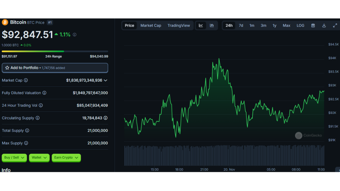The image size is (340, 191).
Task: Click the $1,836,973,348,936 market cap value
Action: (x=84, y=81)
